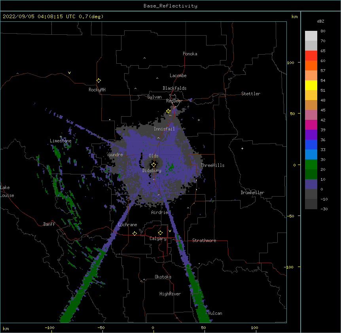The image size is (341, 333).
Task: Pick the light blue 30-33 dBZ legend swatch
Action: [311, 155]
